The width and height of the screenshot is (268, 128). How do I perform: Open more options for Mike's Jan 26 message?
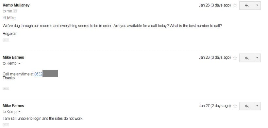pos(258,58)
